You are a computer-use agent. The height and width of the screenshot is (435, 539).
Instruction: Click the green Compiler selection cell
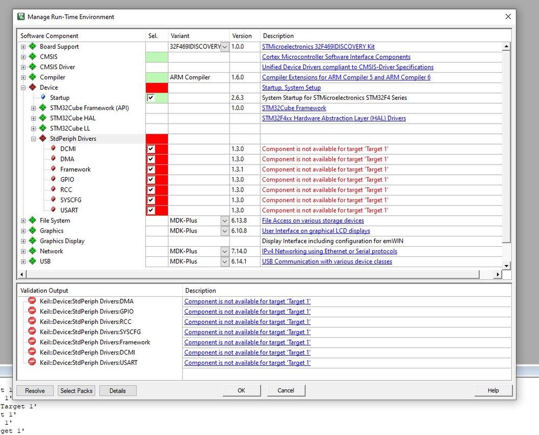(157, 77)
